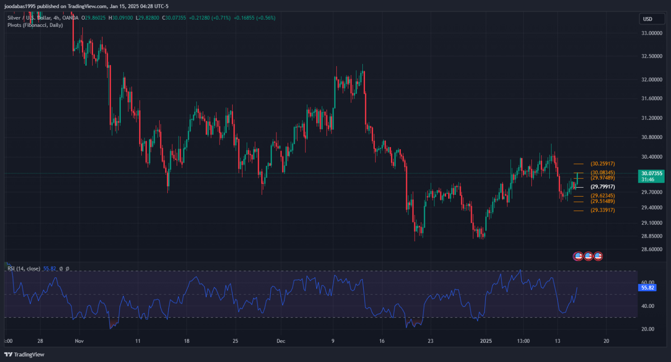The image size is (671, 362).
Task: Click the 23 date label on the time axis
Action: [x=430, y=341]
